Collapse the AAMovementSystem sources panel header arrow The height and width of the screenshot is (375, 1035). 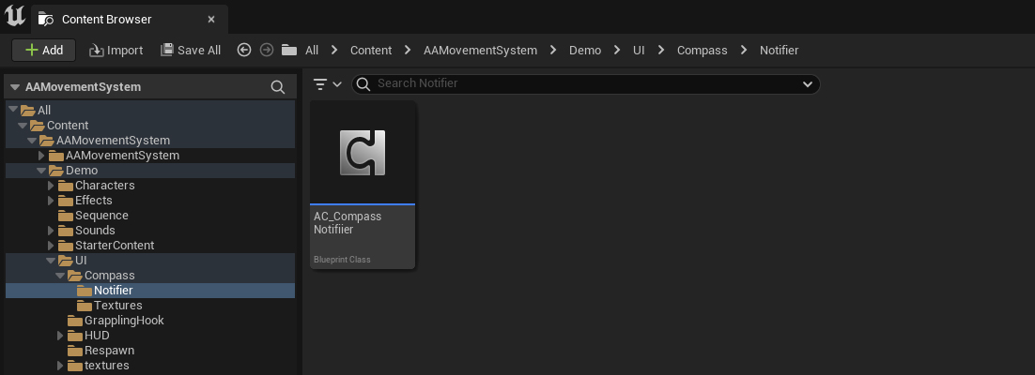(14, 87)
